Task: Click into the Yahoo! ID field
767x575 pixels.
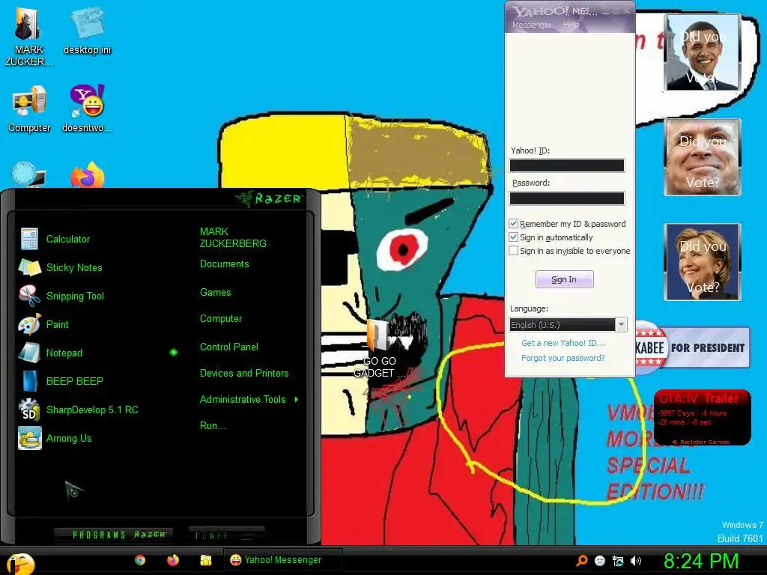Action: (567, 165)
